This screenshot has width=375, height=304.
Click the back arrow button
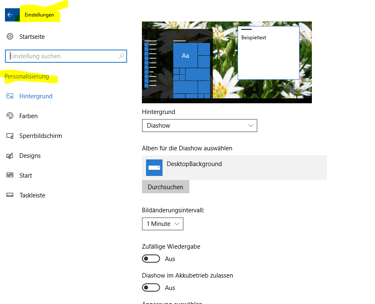[x=12, y=15]
